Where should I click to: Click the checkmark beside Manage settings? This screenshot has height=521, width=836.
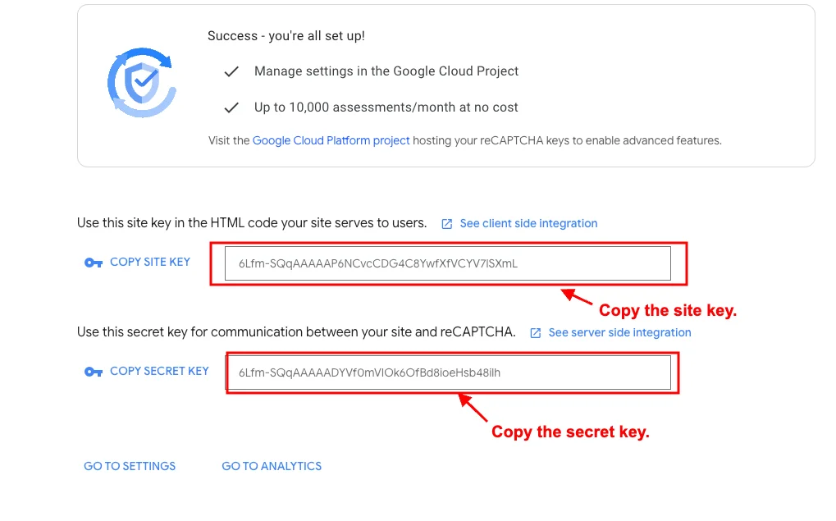point(231,71)
